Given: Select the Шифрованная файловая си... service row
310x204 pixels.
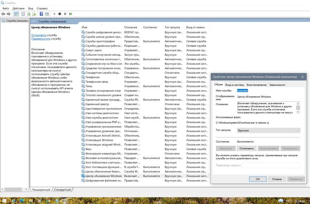Looking at the screenshot, I should pos(145,180).
